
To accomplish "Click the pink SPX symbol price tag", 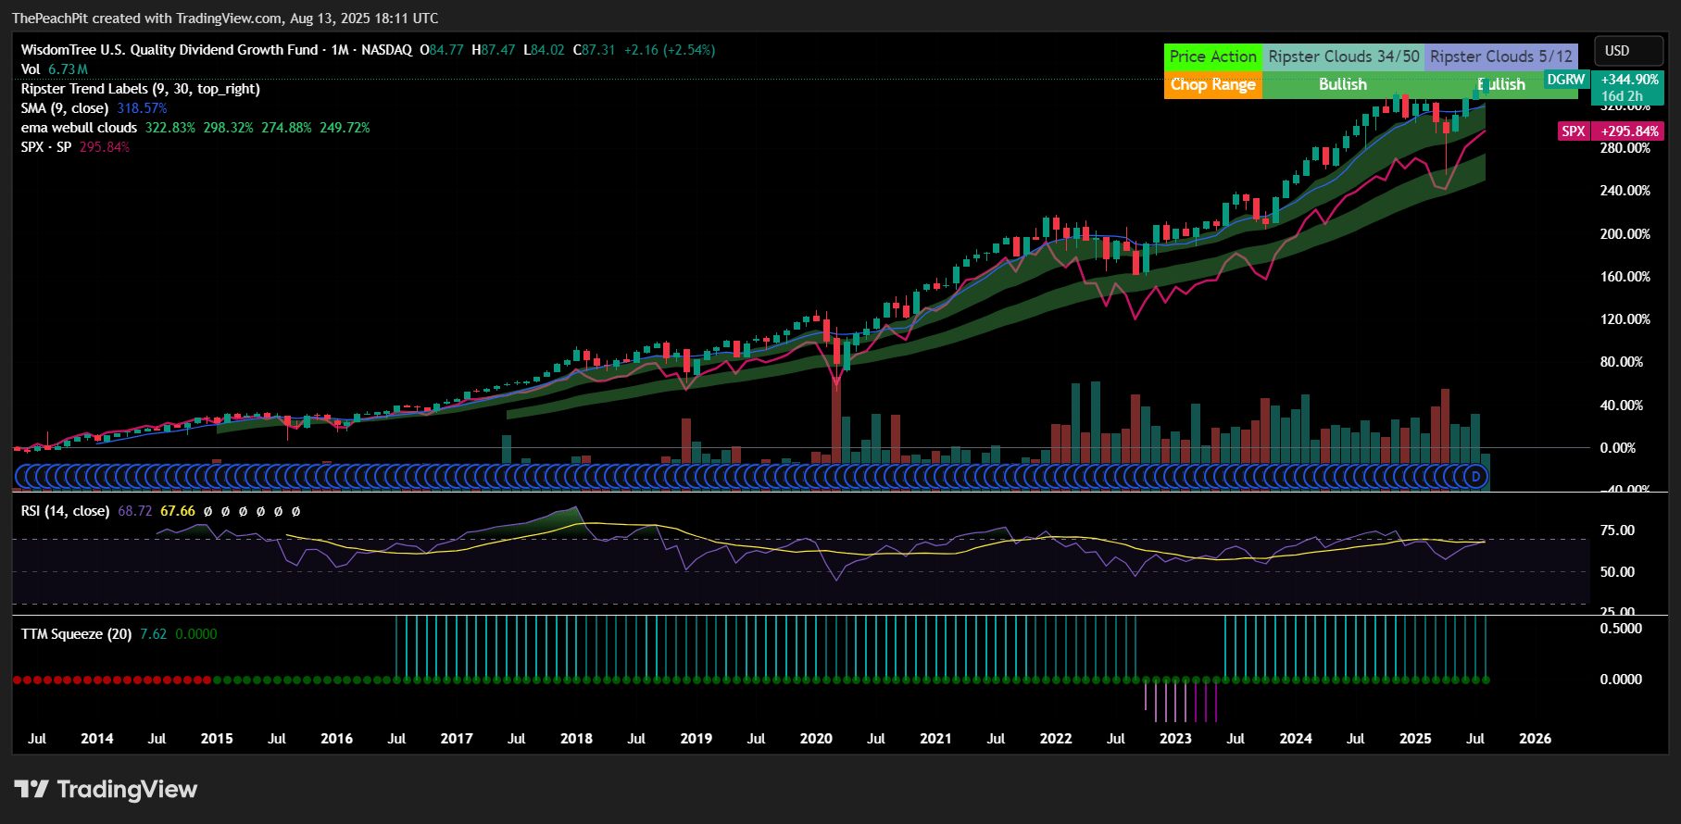I will [x=1573, y=131].
